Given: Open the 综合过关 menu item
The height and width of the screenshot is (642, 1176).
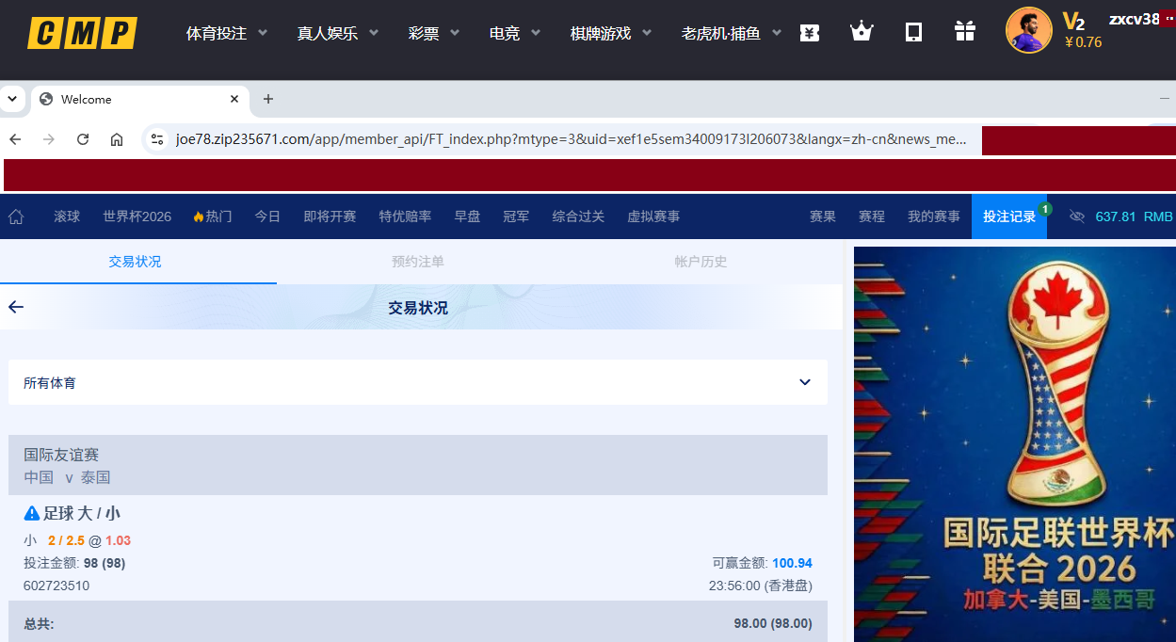Looking at the screenshot, I should click(578, 217).
